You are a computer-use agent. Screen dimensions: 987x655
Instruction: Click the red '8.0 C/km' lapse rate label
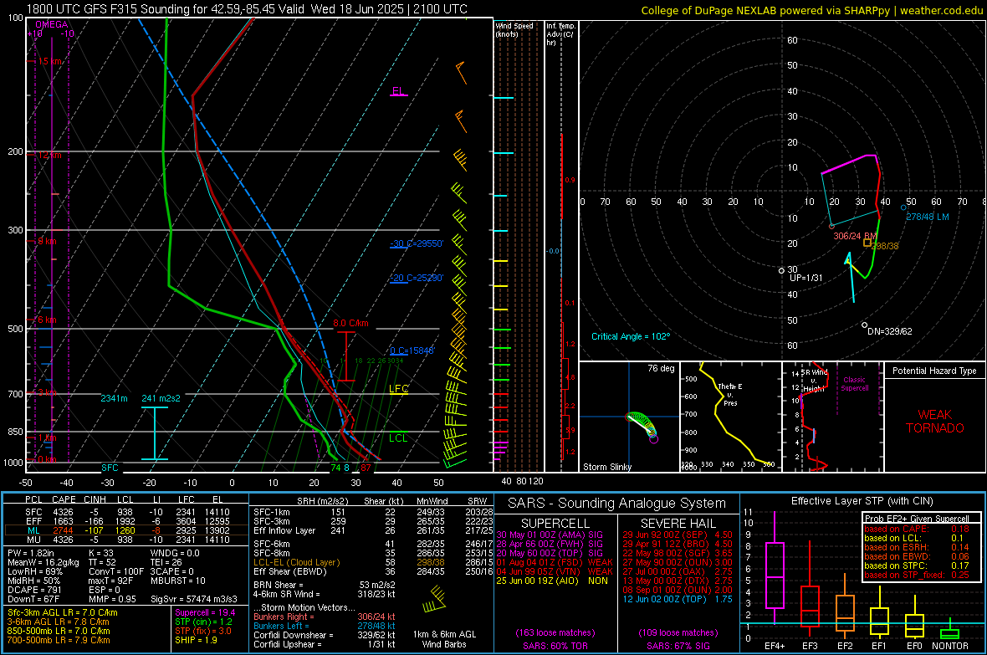pos(350,323)
